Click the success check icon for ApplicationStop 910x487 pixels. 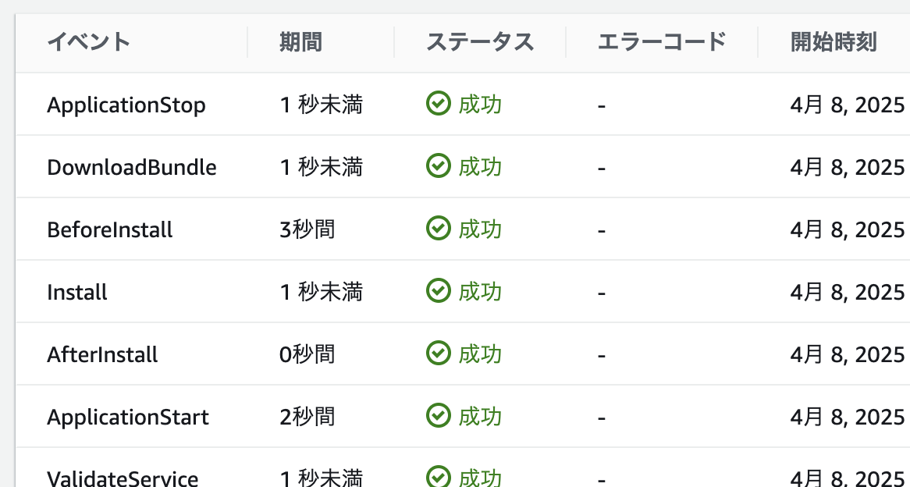(438, 105)
